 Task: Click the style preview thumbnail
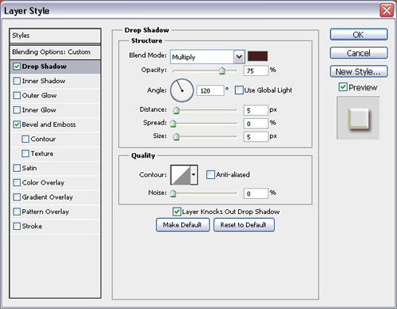(358, 118)
